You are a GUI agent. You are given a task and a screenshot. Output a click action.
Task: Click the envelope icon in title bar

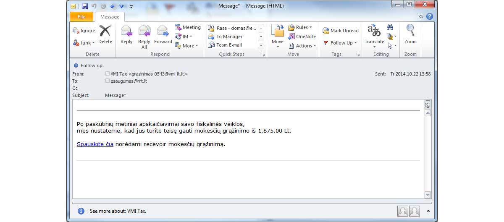[73, 6]
